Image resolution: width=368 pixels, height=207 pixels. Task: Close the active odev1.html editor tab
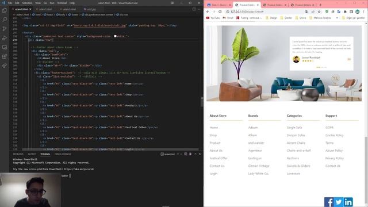pos(30,9)
